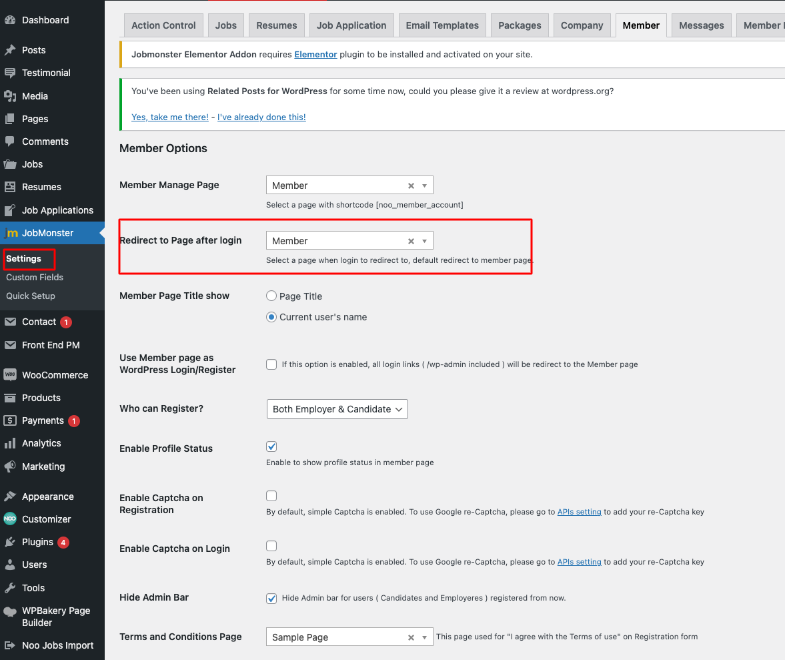
Task: Open the Quick Setup submenu
Action: pos(31,296)
